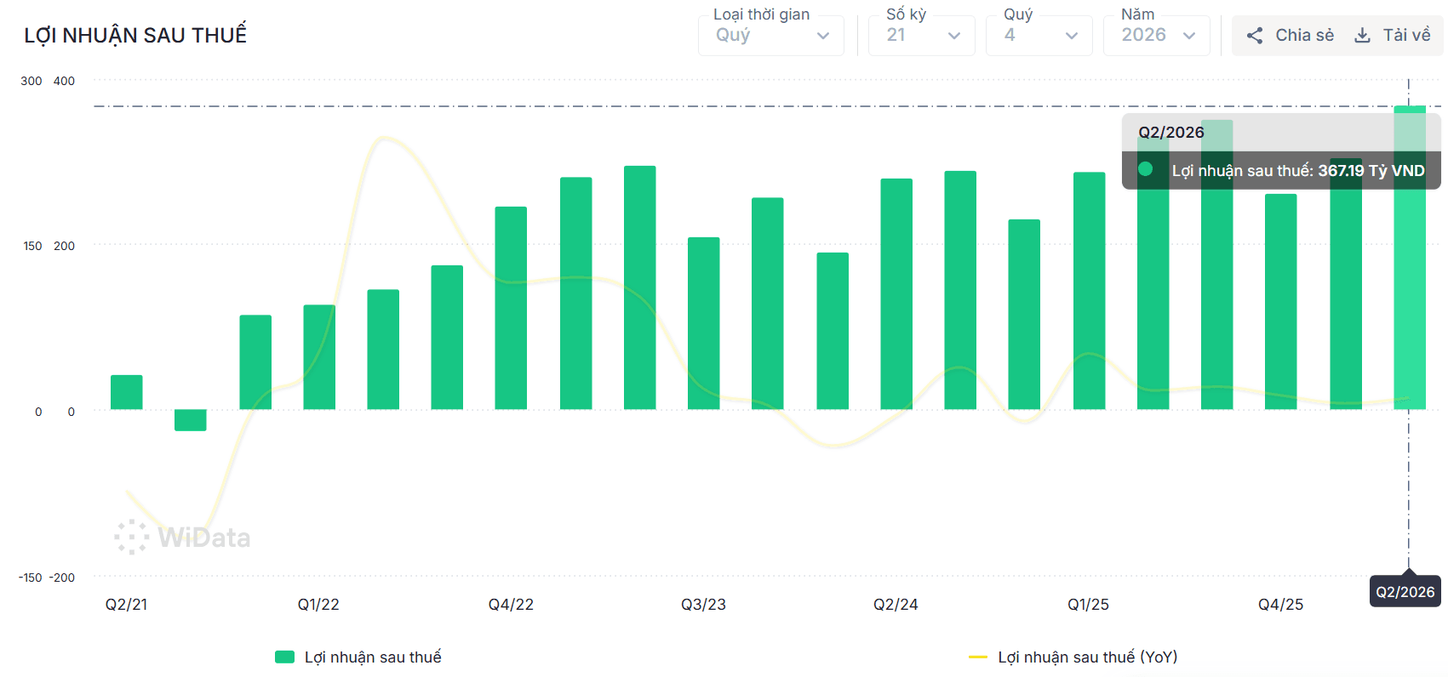Viewport: 1448px width, 677px height.
Task: Click the download icon beside Tải về
Action: click(x=1362, y=36)
